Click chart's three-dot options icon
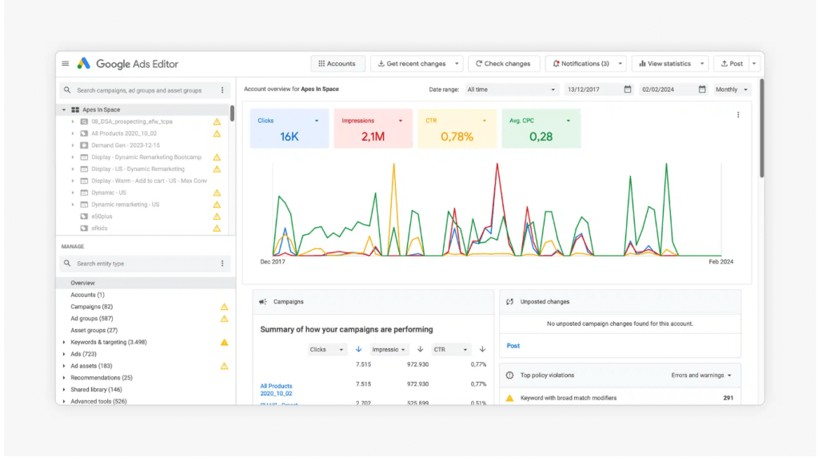The image size is (818, 461). click(x=737, y=115)
